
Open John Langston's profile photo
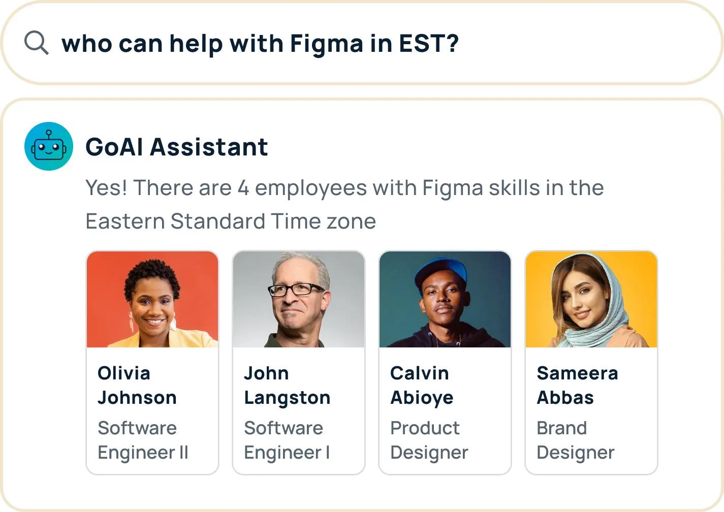[x=299, y=299]
